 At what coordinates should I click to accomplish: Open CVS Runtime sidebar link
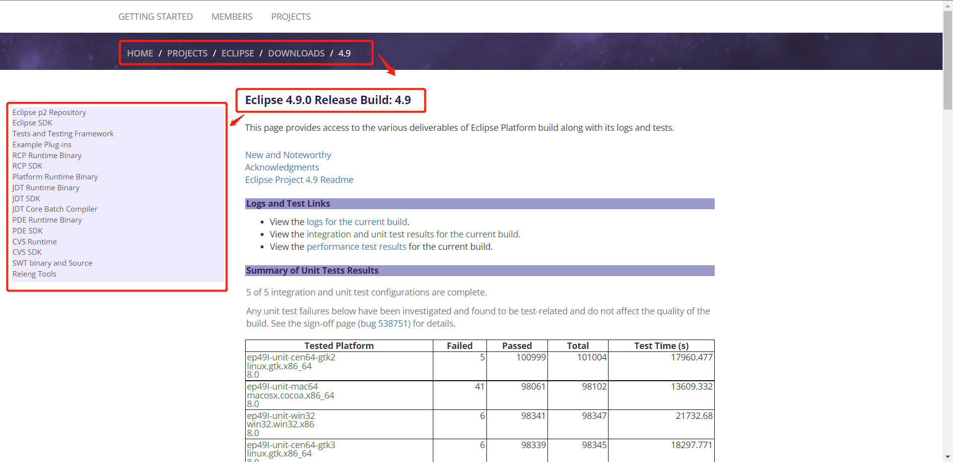[35, 242]
